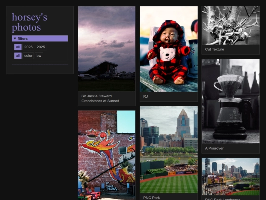
Task: Click the 'RJ' caption text
Action: [x=145, y=97]
